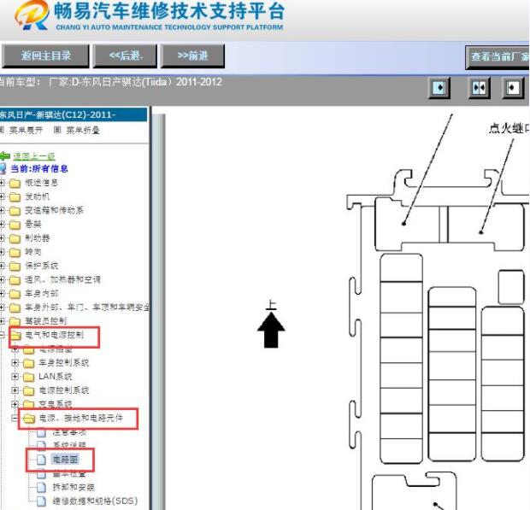Click the 电路图 document icon
Image resolution: width=530 pixels, height=510 pixels.
tap(41, 460)
